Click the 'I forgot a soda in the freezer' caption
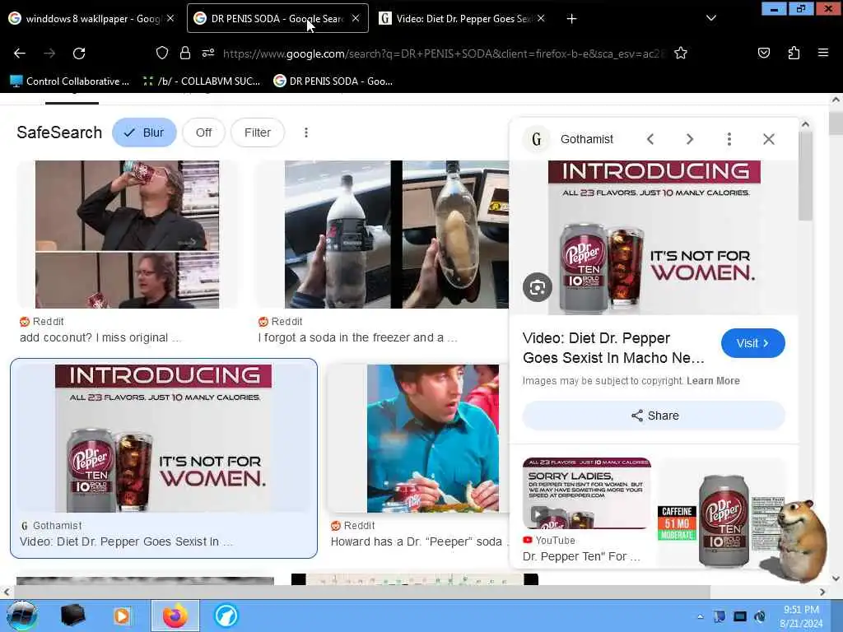The width and height of the screenshot is (843, 632). 357,337
